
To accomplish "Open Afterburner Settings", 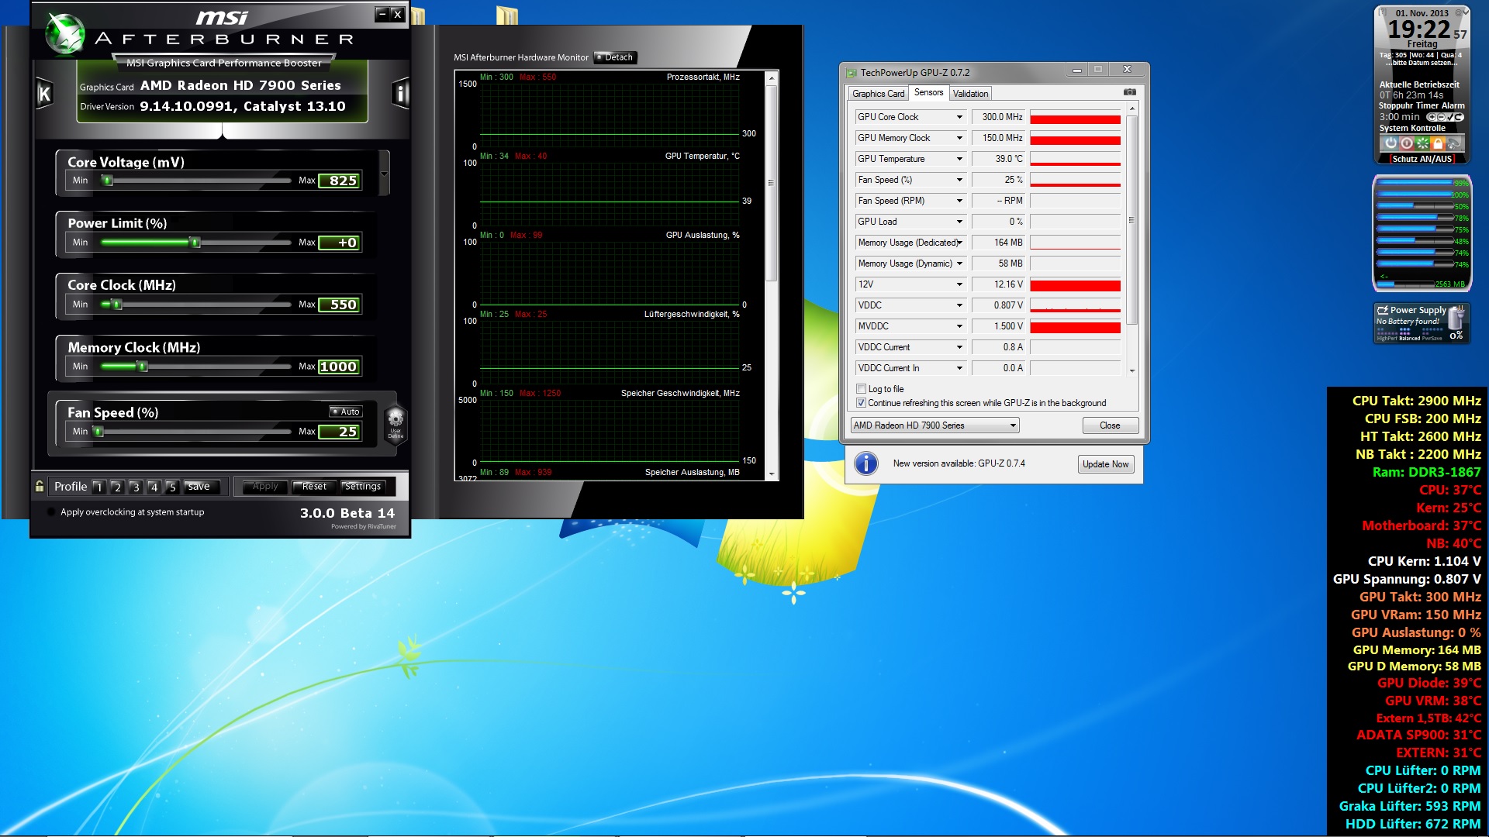I will (x=362, y=487).
